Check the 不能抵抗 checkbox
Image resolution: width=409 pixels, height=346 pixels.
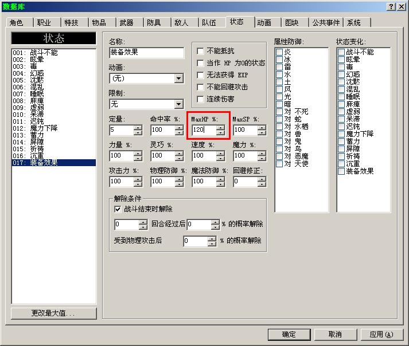pos(200,51)
